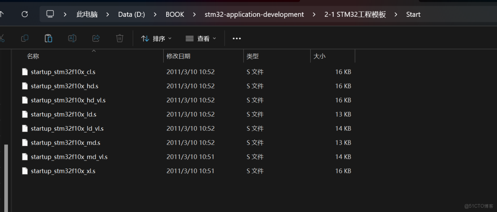The width and height of the screenshot is (497, 212).
Task: Delete selected file with trash icon
Action: coord(120,38)
